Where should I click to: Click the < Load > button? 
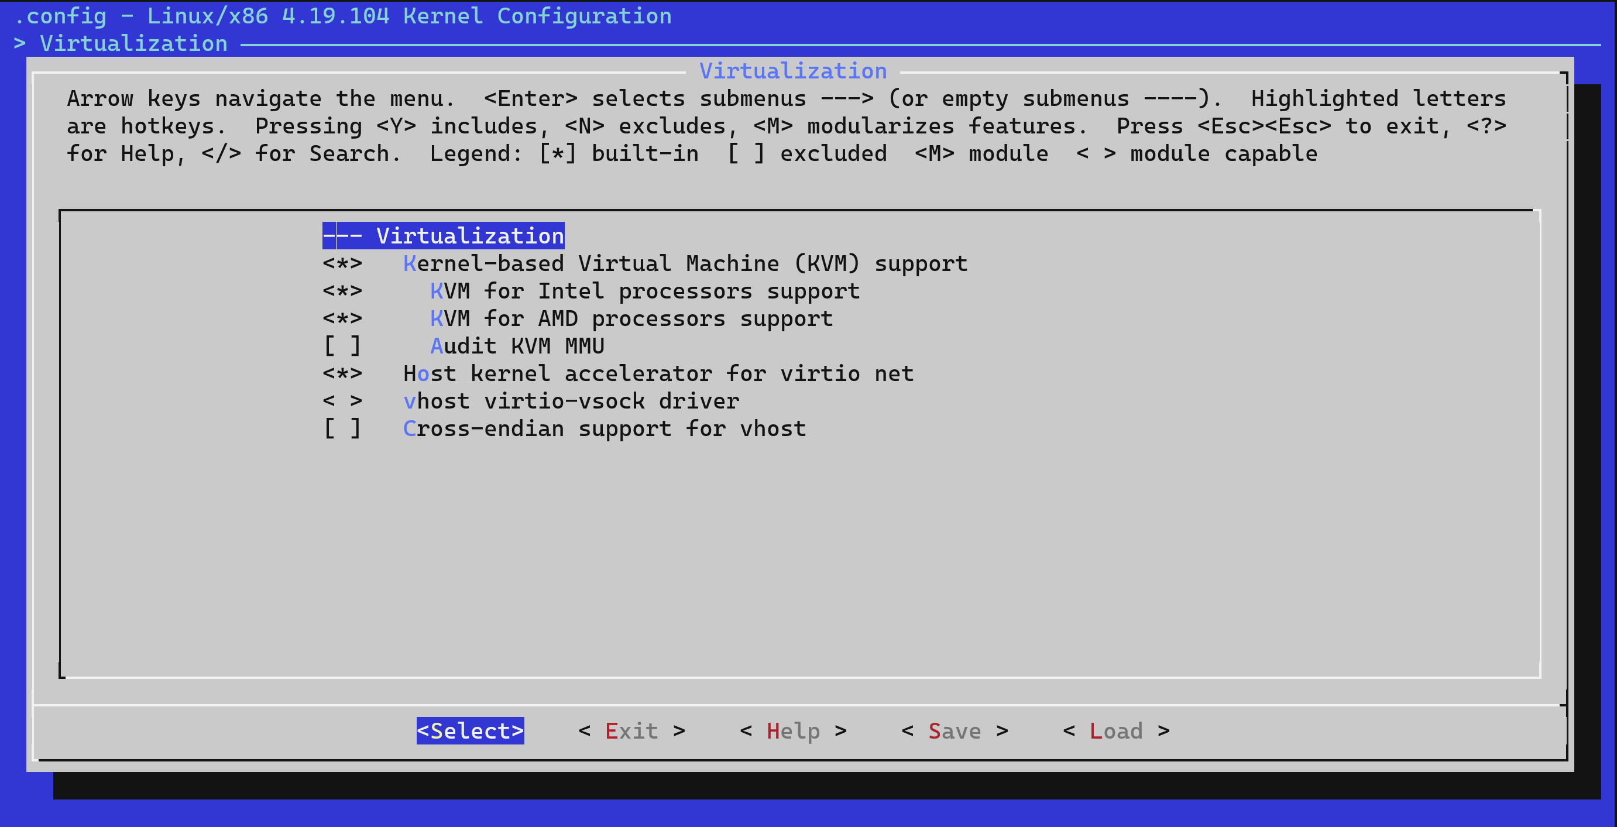coord(1116,731)
